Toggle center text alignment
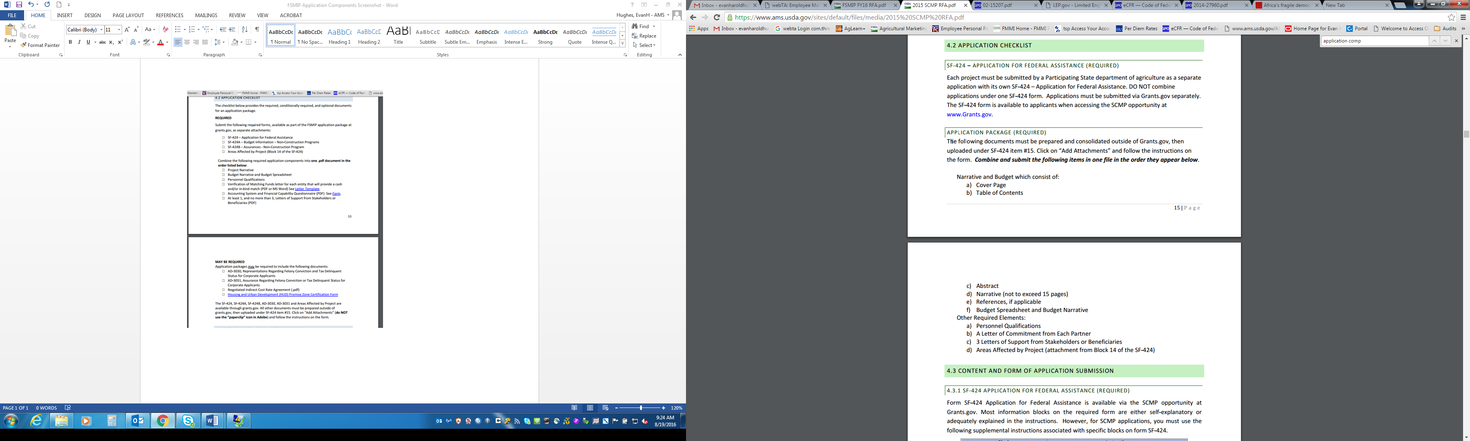This screenshot has height=441, width=1470. [x=187, y=42]
